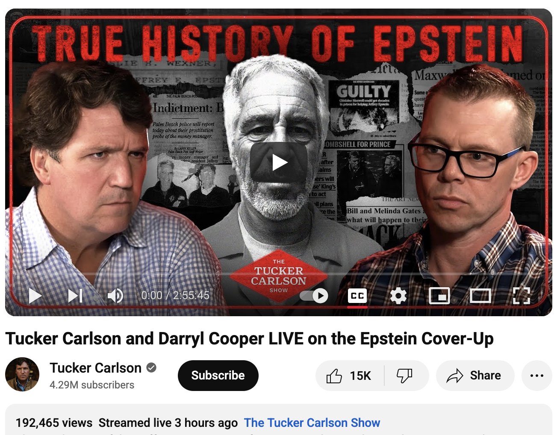The width and height of the screenshot is (560, 435).
Task: Click the large center play button
Action: tap(279, 162)
